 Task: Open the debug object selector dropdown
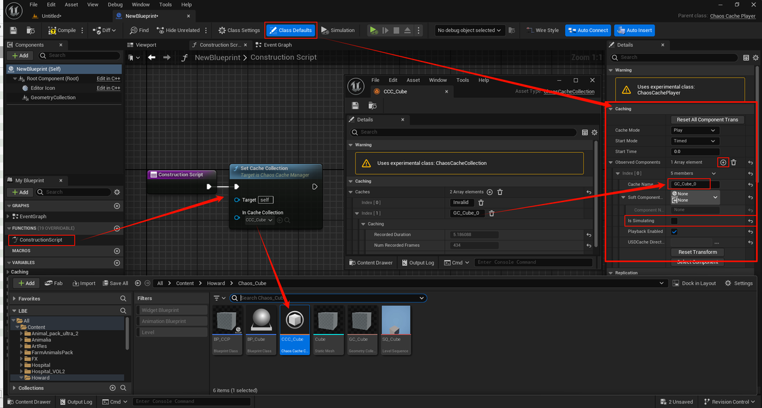coord(469,30)
